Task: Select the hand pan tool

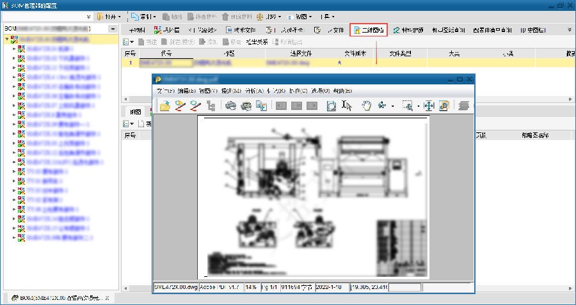Action: coord(366,106)
